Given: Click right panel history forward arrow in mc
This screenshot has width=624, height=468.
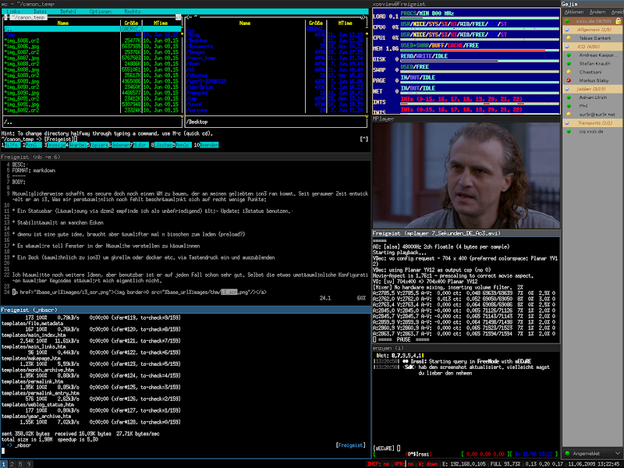Looking at the screenshot, I should coord(363,17).
